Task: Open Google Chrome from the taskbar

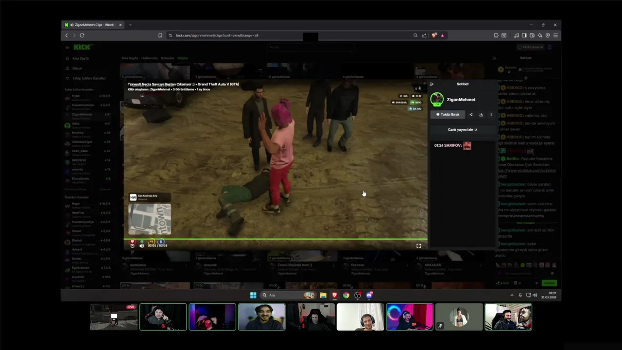Action: 346,295
